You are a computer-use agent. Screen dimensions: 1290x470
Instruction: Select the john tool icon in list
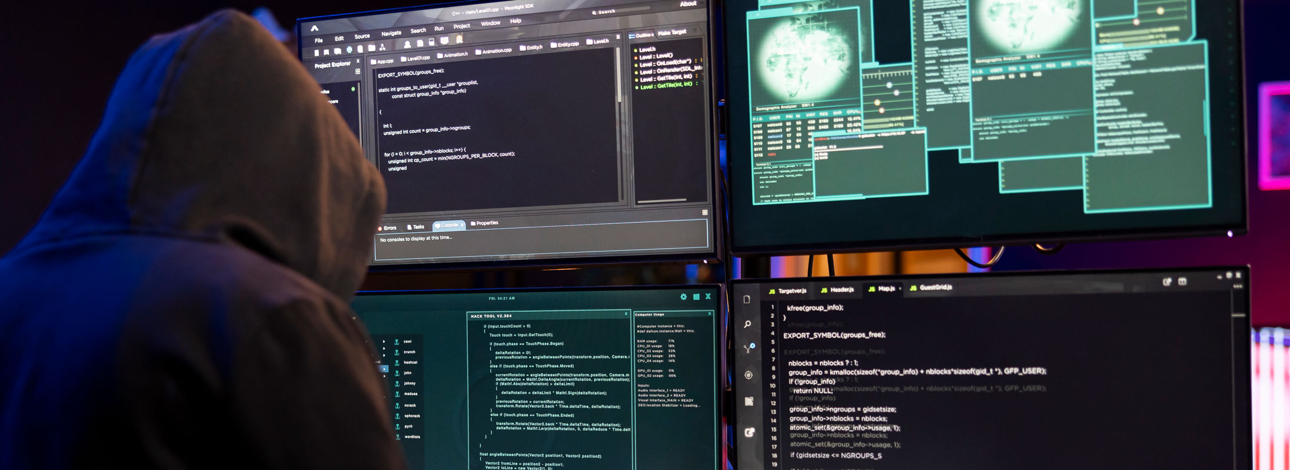397,373
